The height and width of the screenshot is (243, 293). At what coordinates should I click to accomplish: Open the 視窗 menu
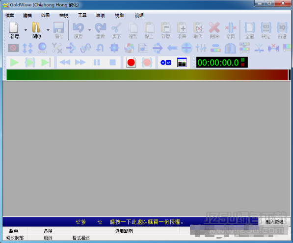119,15
